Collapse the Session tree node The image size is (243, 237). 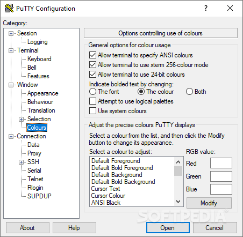tap(11, 33)
